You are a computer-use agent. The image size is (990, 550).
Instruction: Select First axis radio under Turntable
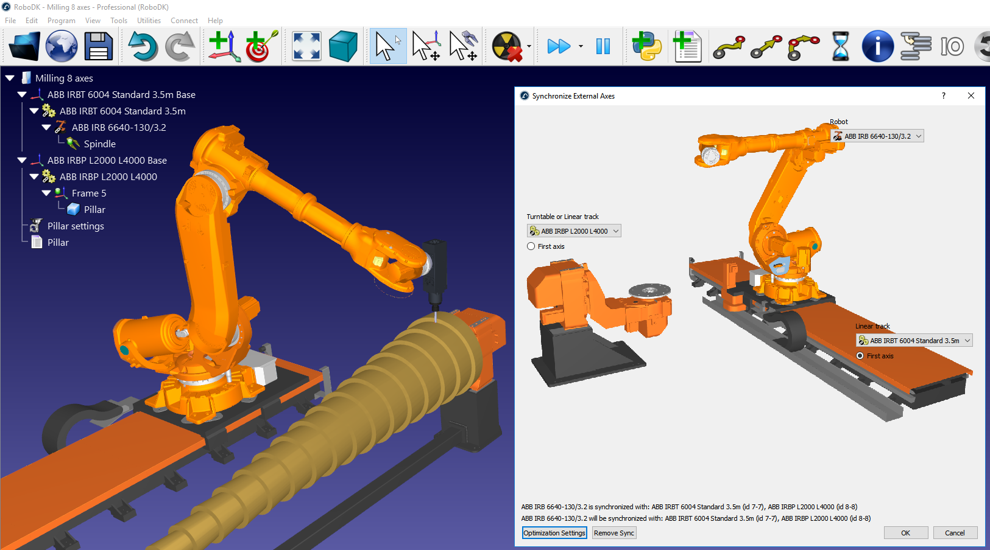(x=531, y=246)
